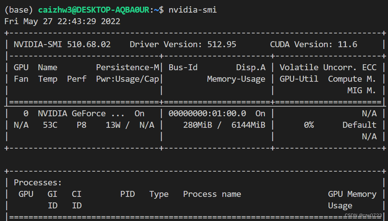Click the 0% GPU utilization value

[308, 125]
